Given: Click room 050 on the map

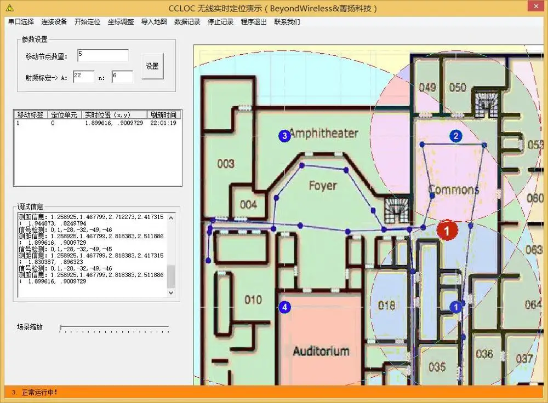Looking at the screenshot, I should (458, 87).
